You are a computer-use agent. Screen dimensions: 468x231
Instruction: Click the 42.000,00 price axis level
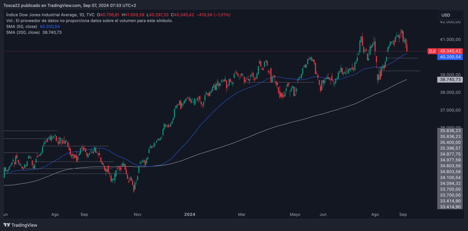[451, 22]
